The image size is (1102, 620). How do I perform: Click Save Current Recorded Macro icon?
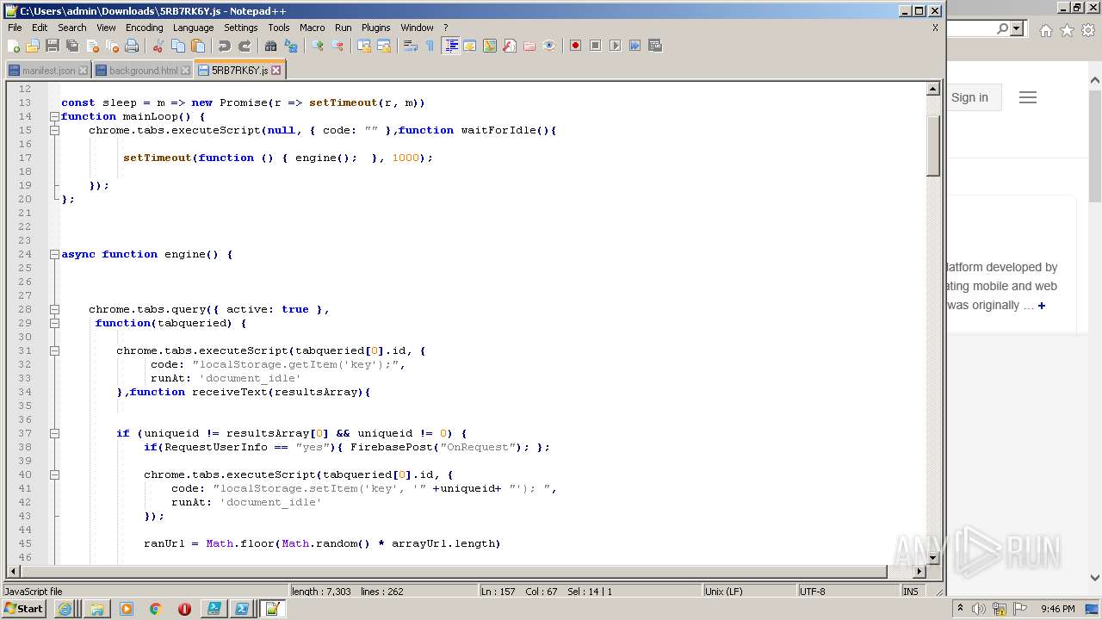(x=655, y=46)
